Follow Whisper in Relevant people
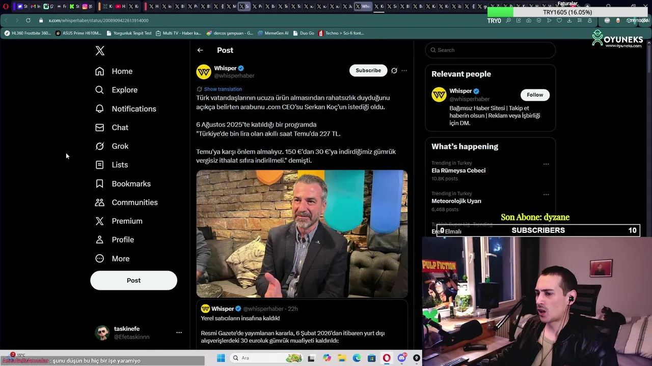652x366 pixels. [535, 95]
